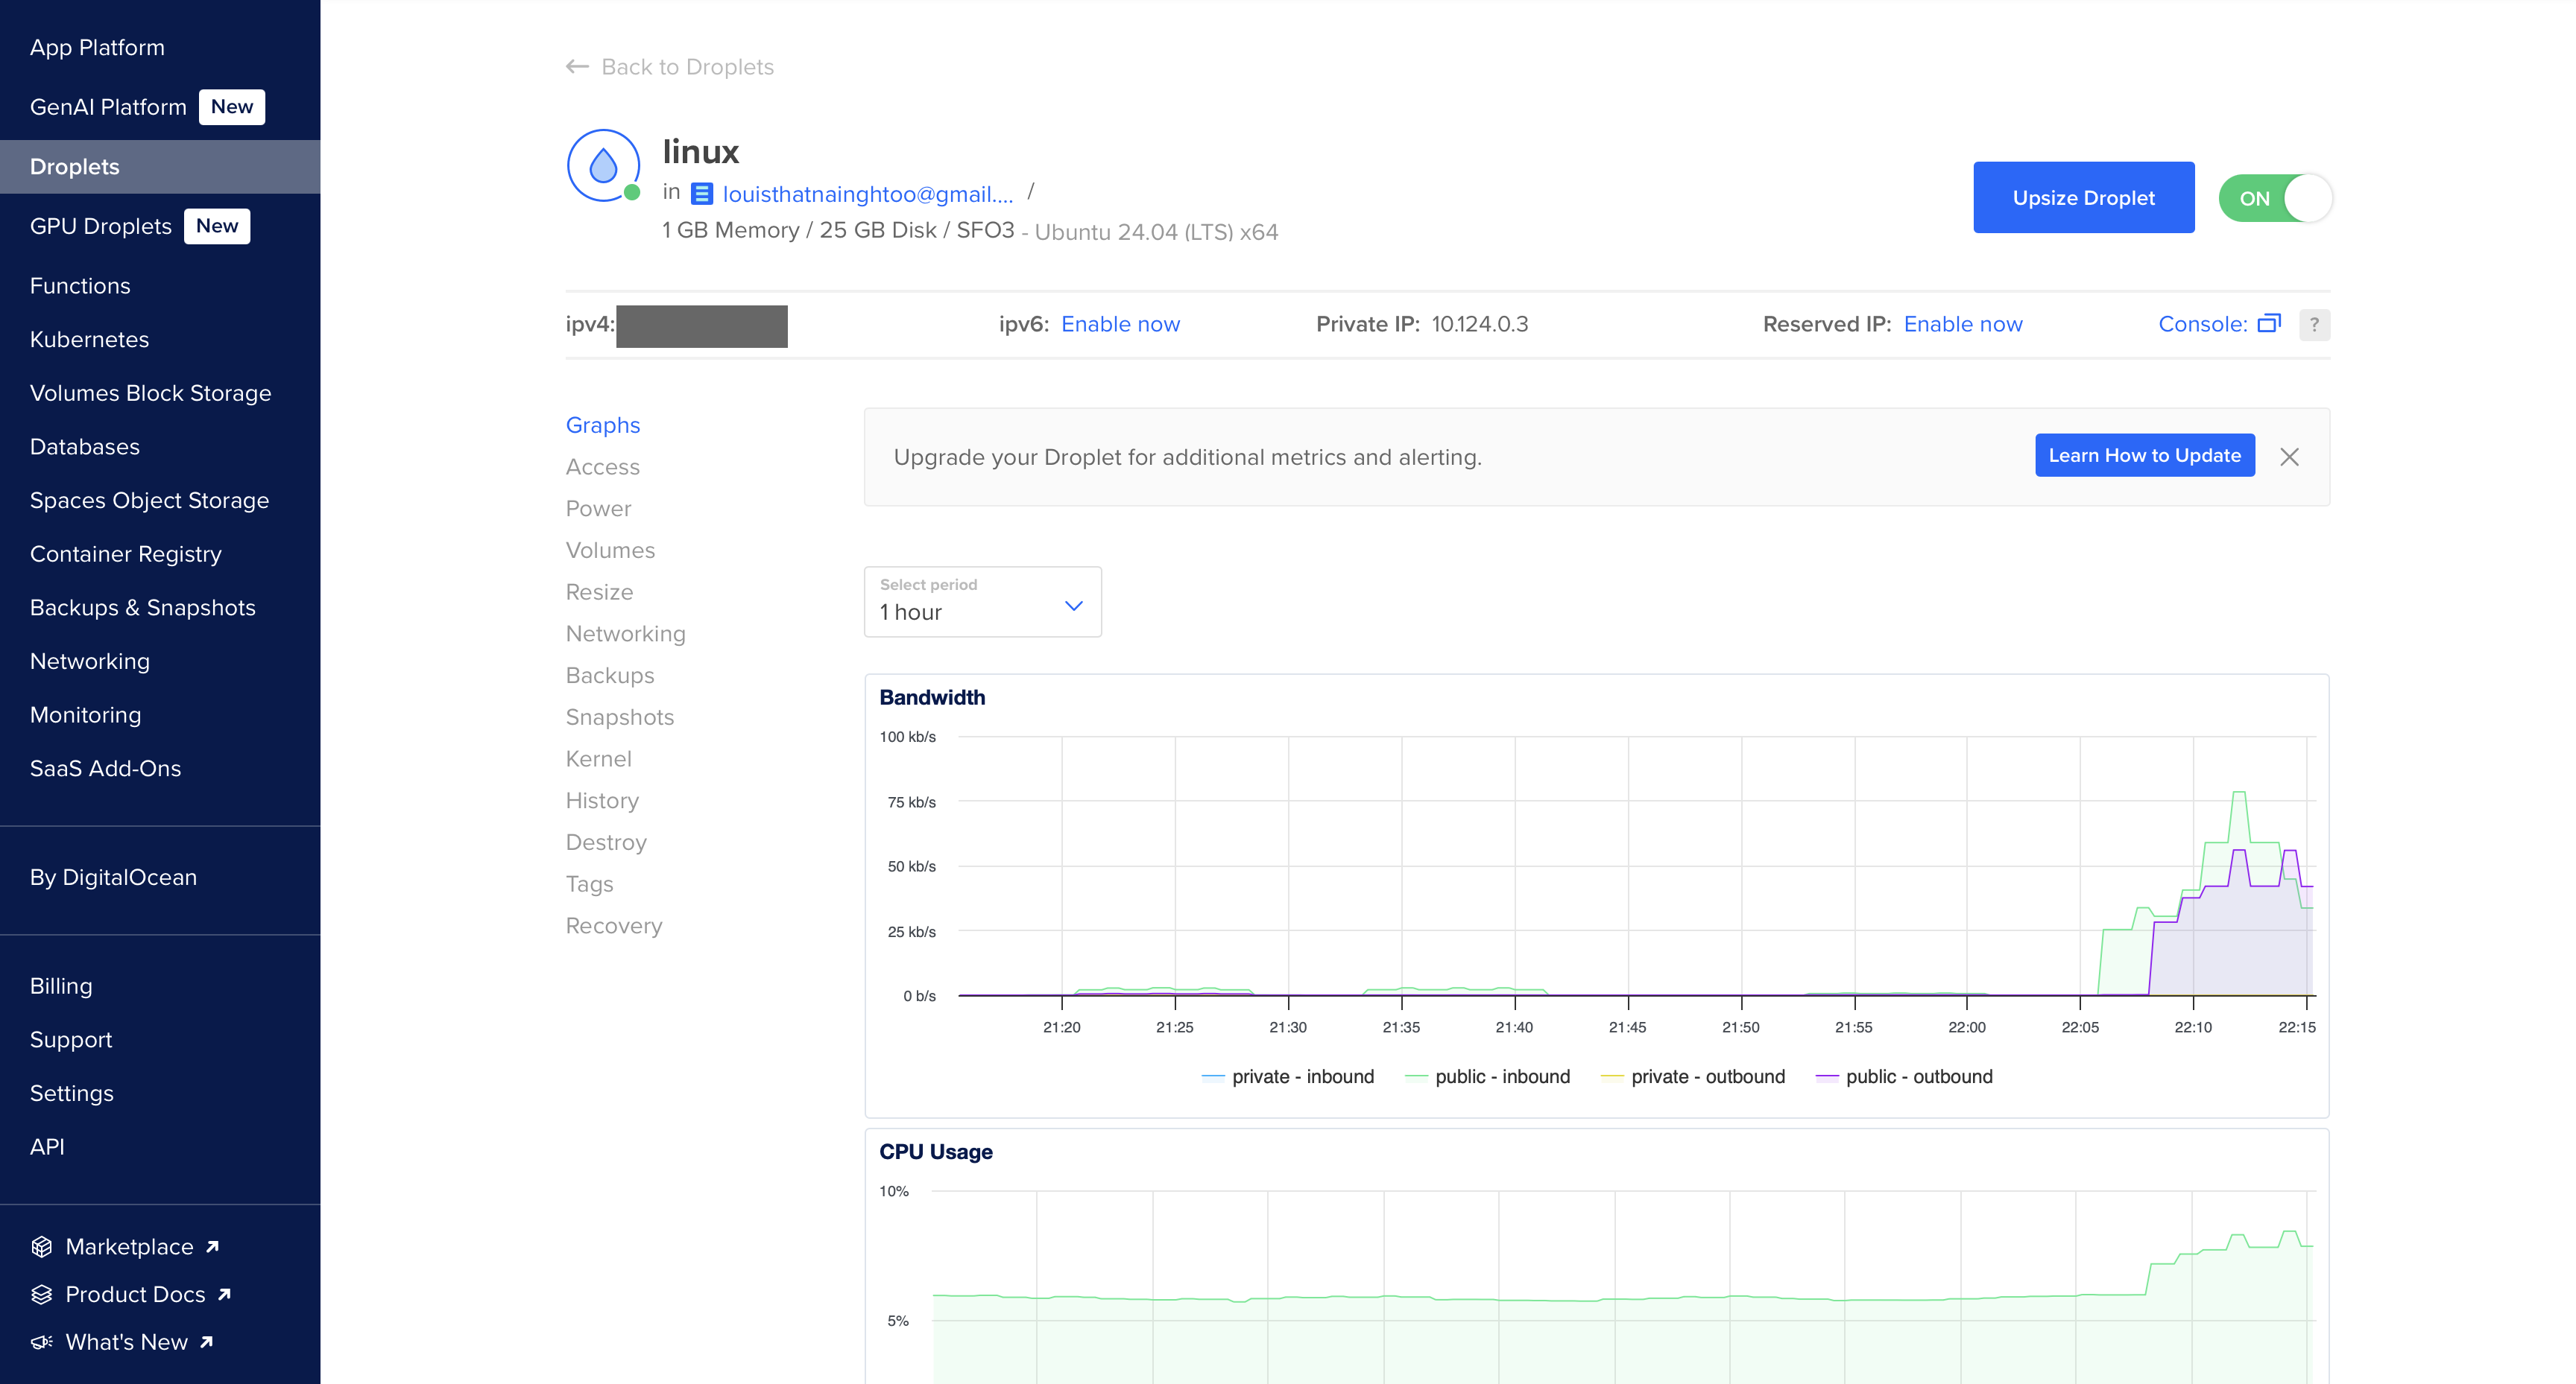Open Monitoring in sidebar
The height and width of the screenshot is (1384, 2576).
click(x=85, y=716)
